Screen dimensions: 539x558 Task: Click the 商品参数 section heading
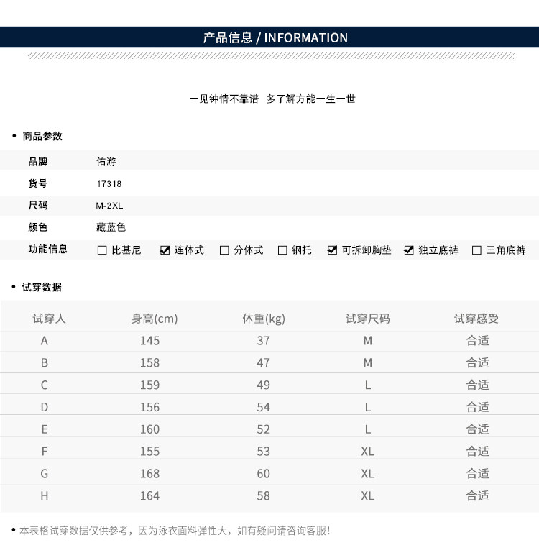(x=42, y=136)
